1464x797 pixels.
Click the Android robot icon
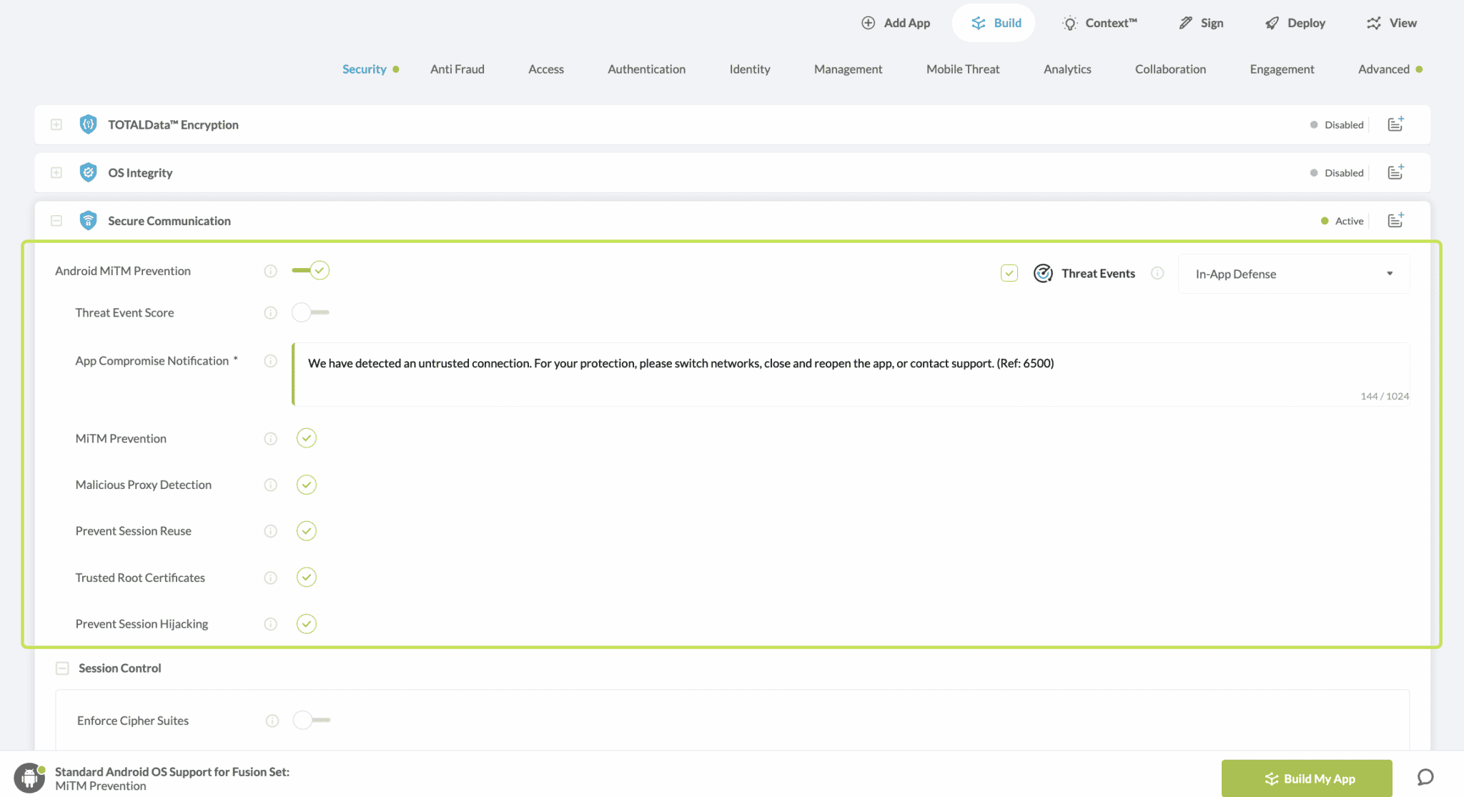29,778
